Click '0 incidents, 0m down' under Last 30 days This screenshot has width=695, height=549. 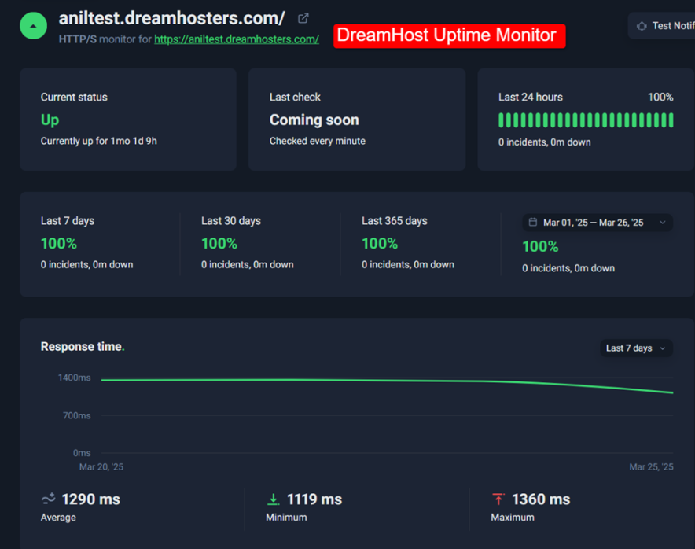pos(248,265)
